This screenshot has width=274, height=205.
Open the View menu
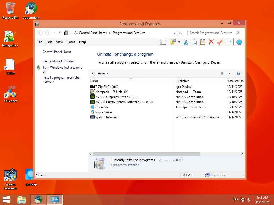[59, 42]
